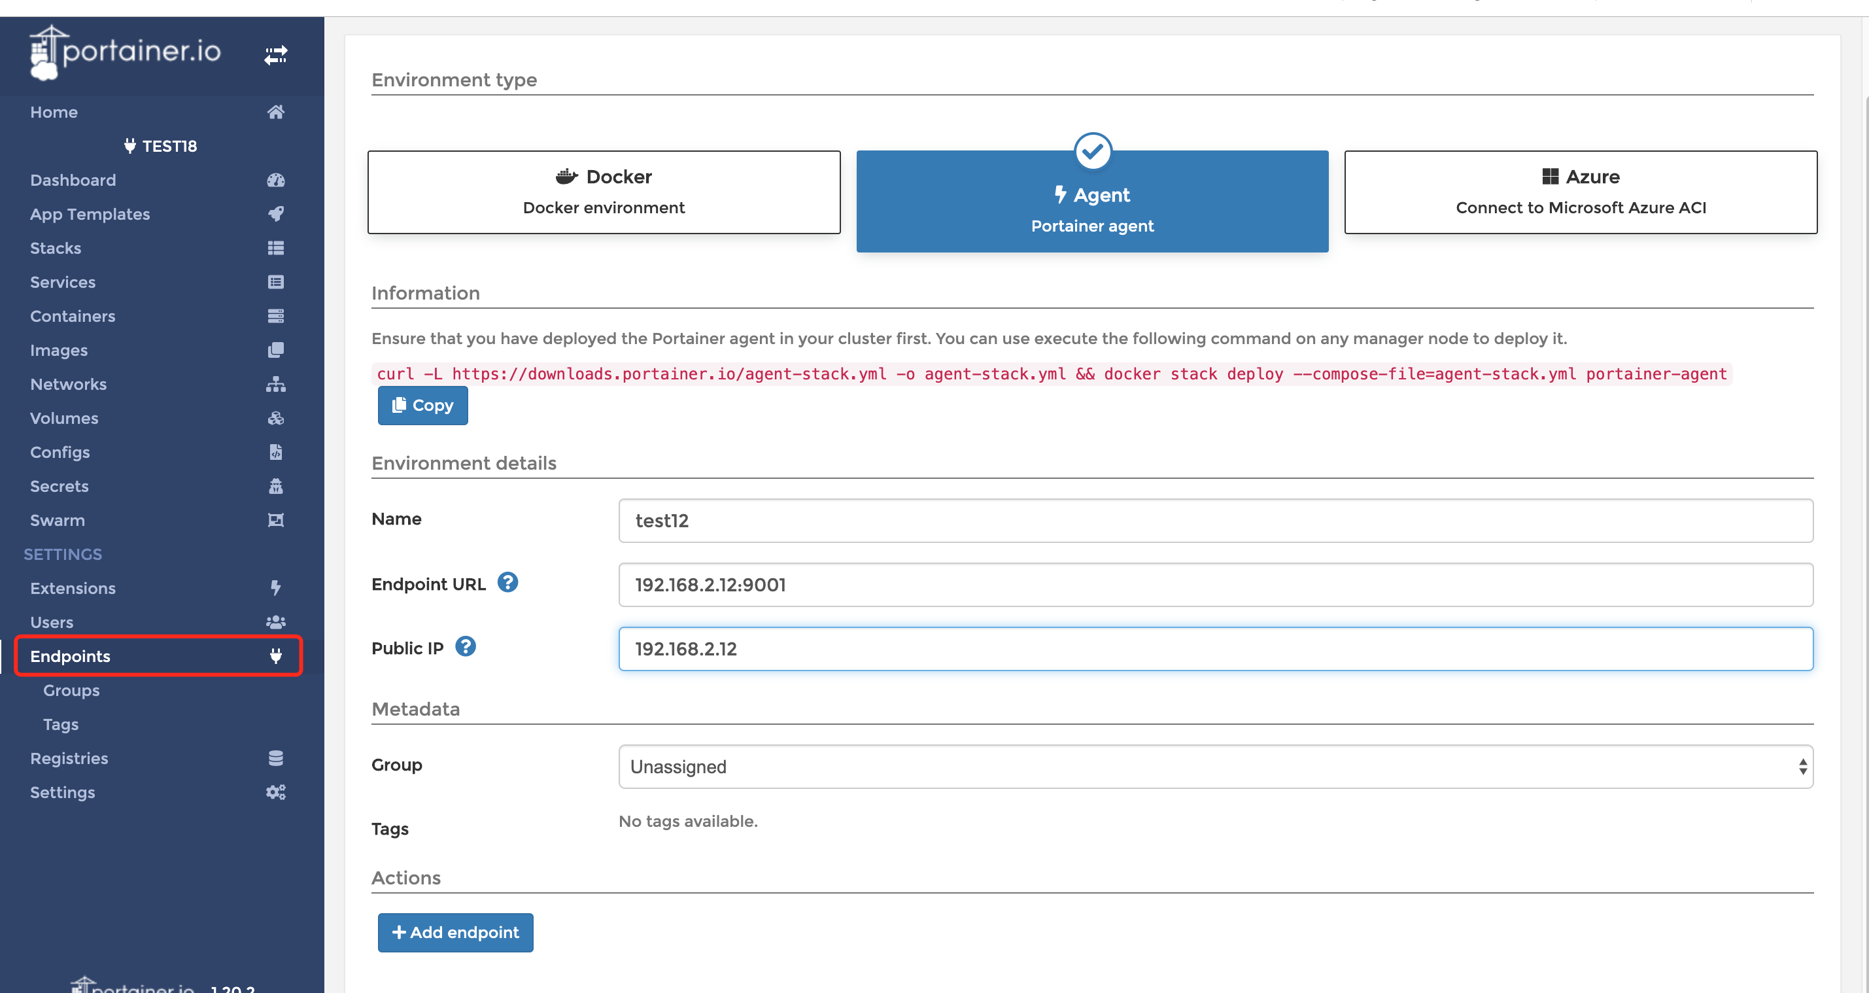
Task: Open Tags submenu item in sidebar
Action: [x=61, y=724]
